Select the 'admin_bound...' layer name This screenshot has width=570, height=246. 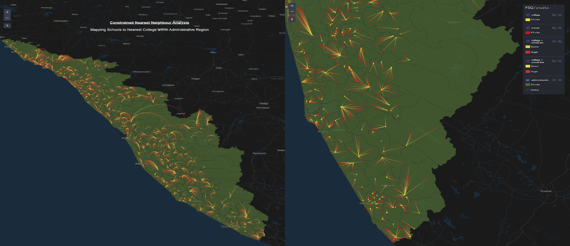pyautogui.click(x=540, y=80)
